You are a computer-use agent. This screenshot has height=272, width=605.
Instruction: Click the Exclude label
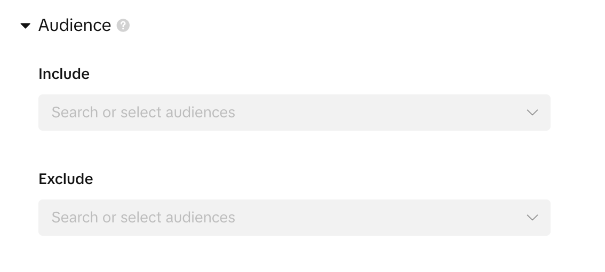coord(66,179)
